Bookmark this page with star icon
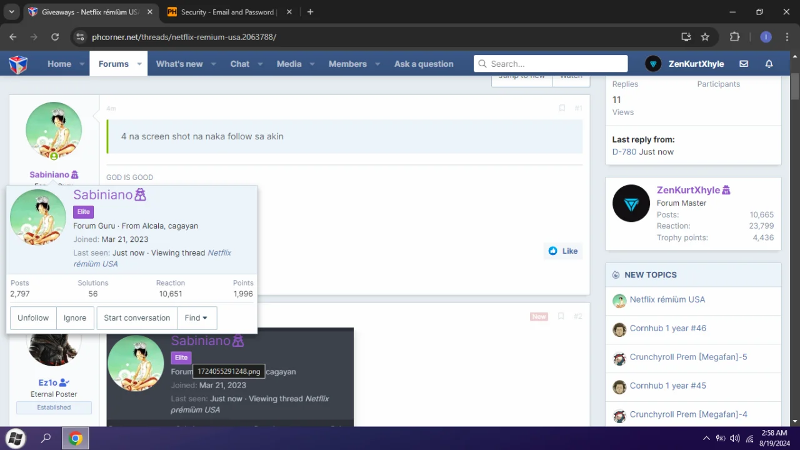The height and width of the screenshot is (450, 800). 705,37
